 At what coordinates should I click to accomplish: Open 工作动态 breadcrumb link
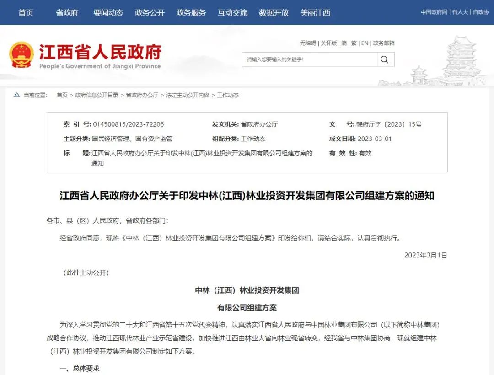[228, 95]
